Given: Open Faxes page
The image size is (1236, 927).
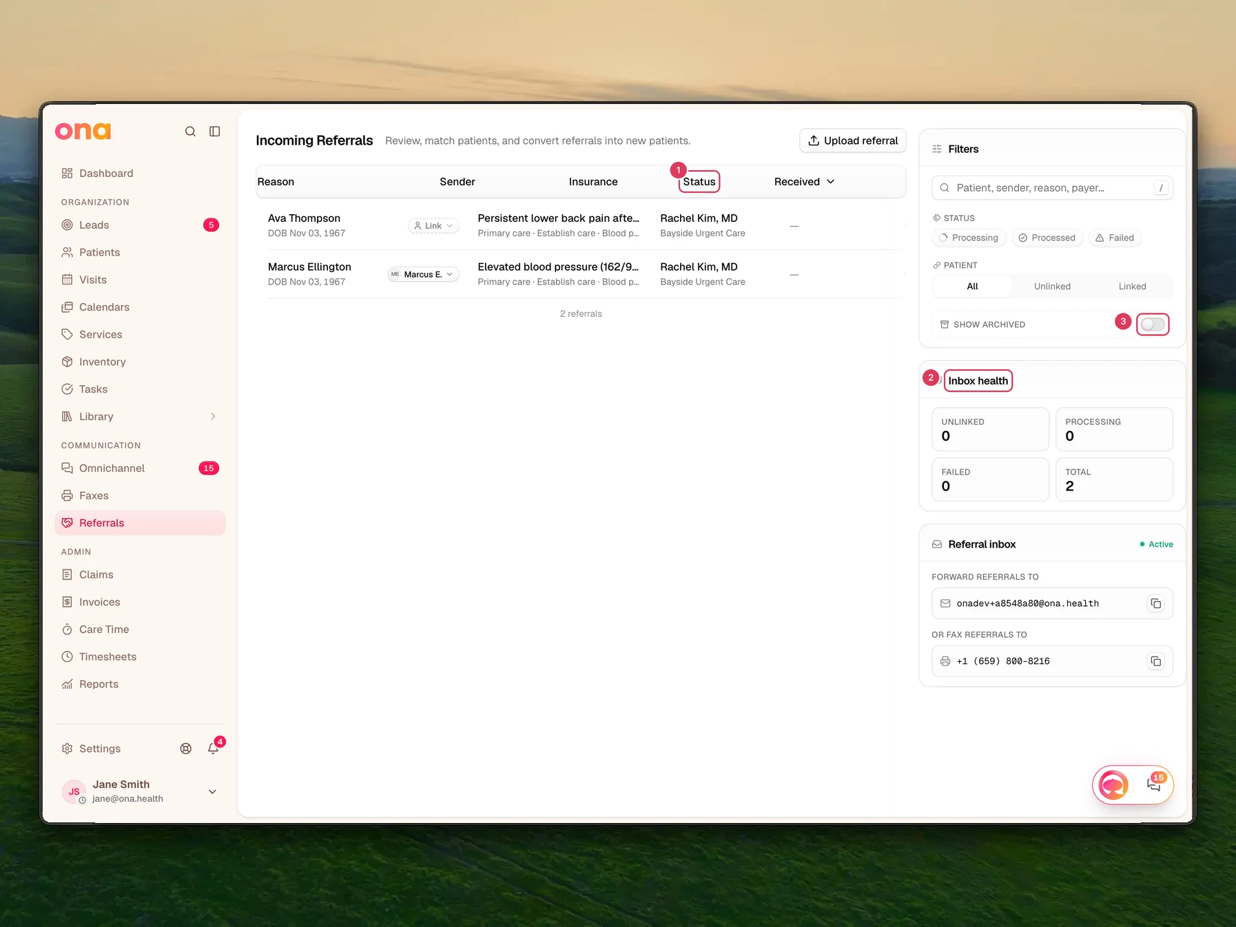Looking at the screenshot, I should coord(140,496).
